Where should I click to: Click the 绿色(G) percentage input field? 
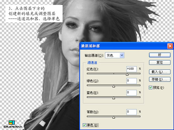pyautogui.click(x=132, y=81)
